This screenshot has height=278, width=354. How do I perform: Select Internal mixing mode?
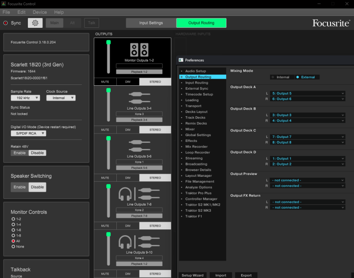[x=282, y=77]
